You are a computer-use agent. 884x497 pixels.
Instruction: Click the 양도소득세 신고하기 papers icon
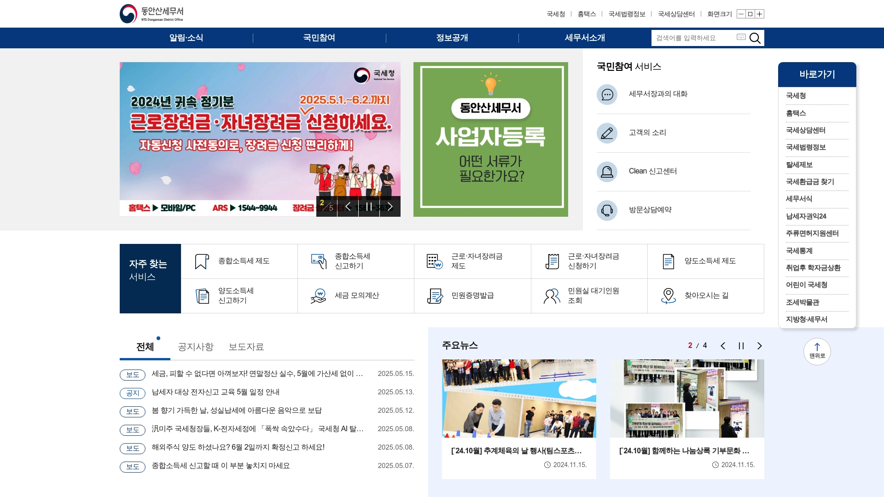[x=202, y=296]
